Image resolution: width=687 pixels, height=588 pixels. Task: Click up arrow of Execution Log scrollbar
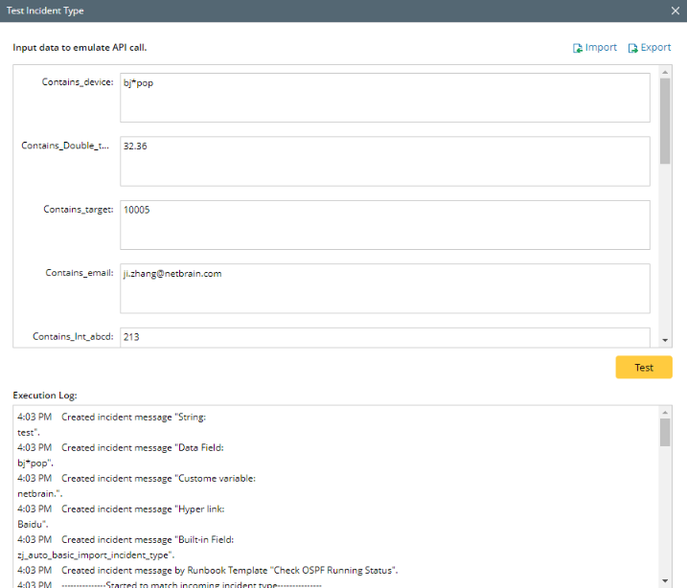point(665,412)
